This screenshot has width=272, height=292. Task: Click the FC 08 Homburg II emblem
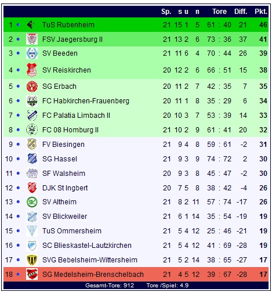coord(32,129)
